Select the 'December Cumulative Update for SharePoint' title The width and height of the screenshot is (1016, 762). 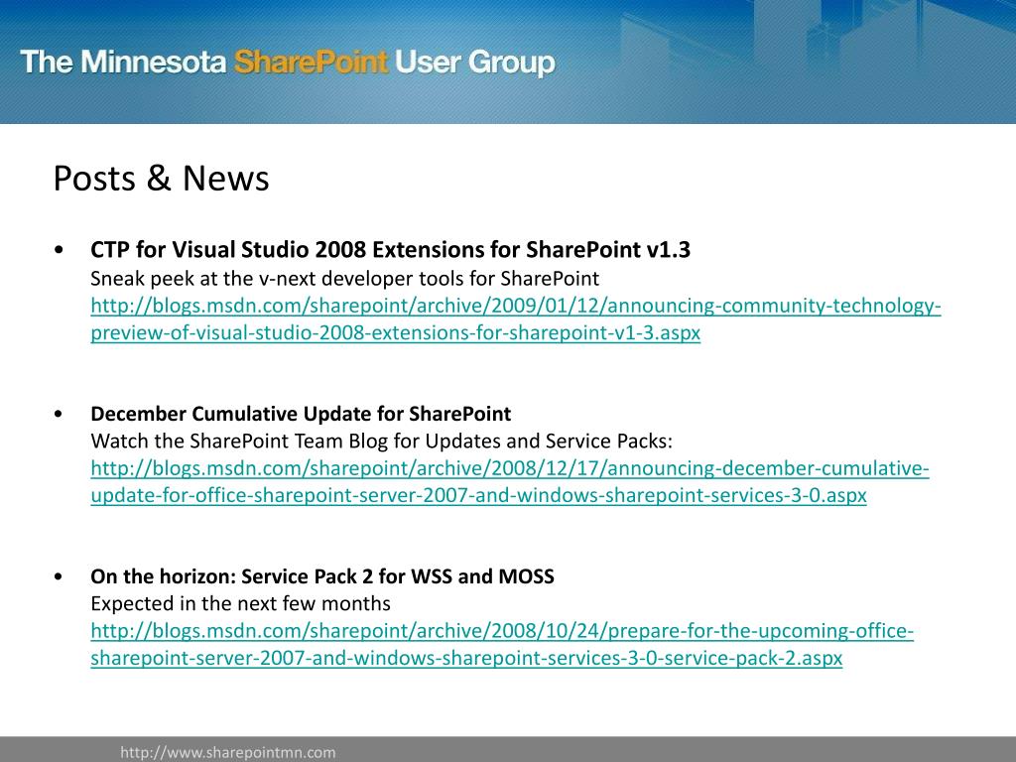[301, 414]
